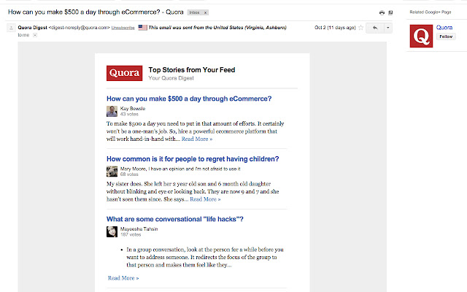467x292 pixels.
Task: Open 'What are some conversational life hacks' question
Action: pos(175,219)
